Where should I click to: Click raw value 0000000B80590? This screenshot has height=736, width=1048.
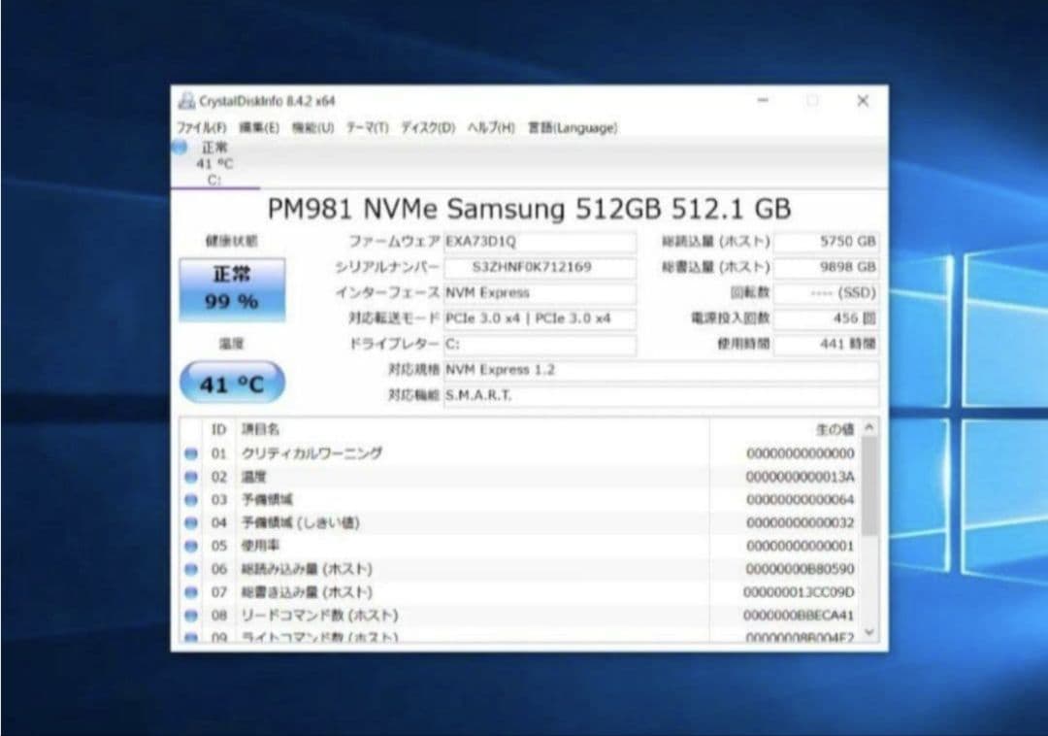(800, 569)
